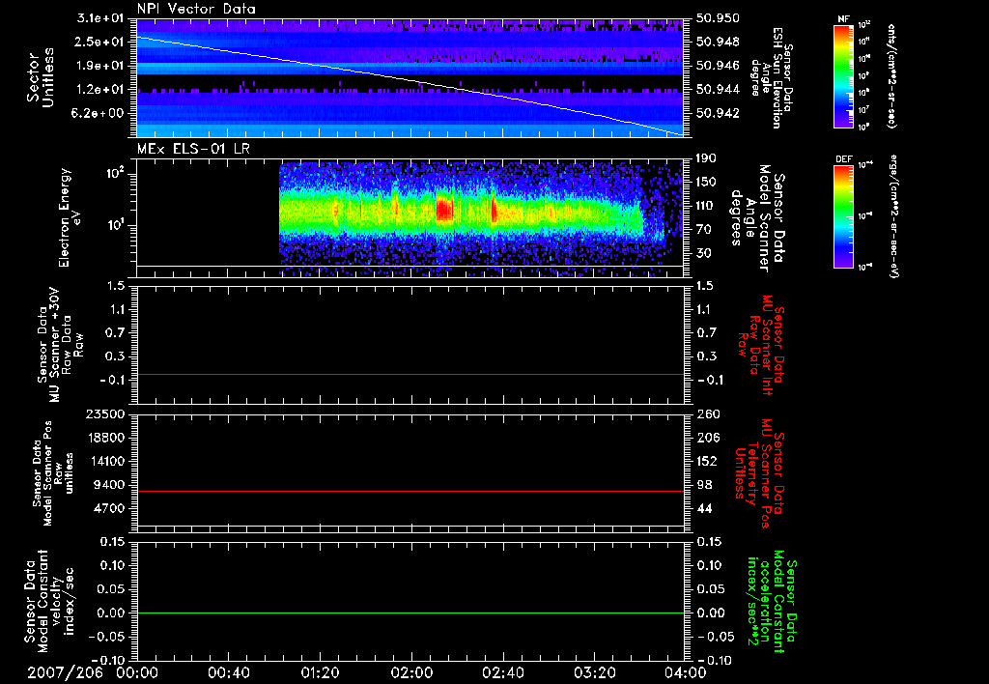
Task: Click the 50.942 sun elevation tick
Action: [718, 113]
